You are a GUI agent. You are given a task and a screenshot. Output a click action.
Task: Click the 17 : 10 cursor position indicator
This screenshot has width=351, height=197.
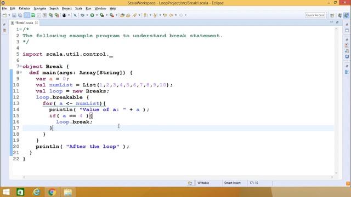tap(254, 183)
